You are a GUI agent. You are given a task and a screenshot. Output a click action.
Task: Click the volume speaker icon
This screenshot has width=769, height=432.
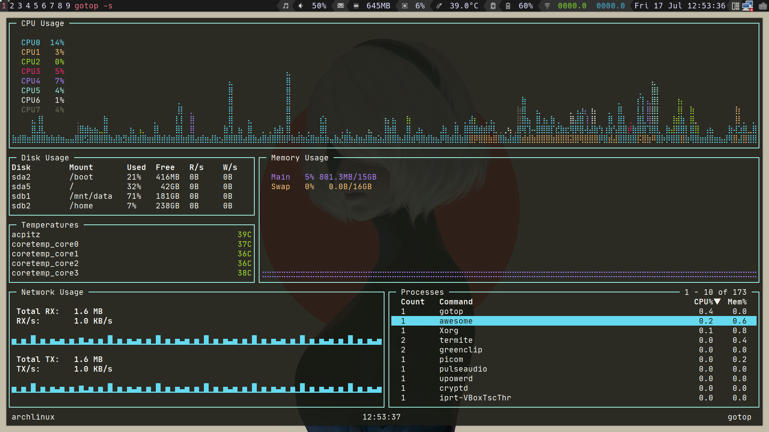(x=301, y=6)
